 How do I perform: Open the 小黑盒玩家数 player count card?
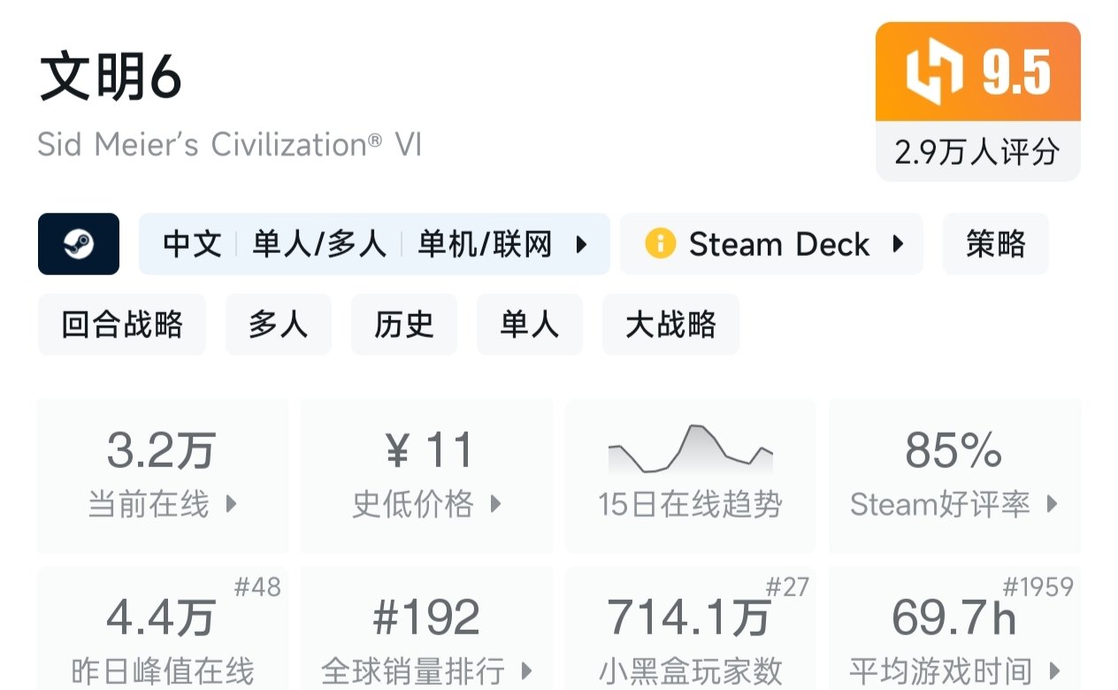click(x=690, y=630)
